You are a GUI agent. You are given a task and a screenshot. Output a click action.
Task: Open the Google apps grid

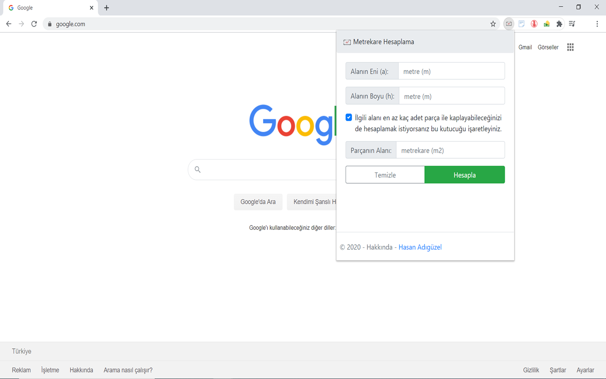click(570, 47)
